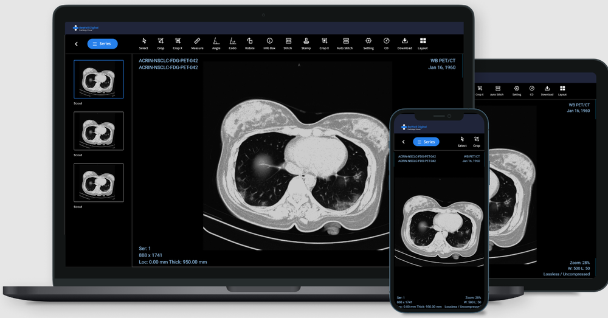
Task: Click the "Ser: 1" text on the laptop
Action: point(145,248)
